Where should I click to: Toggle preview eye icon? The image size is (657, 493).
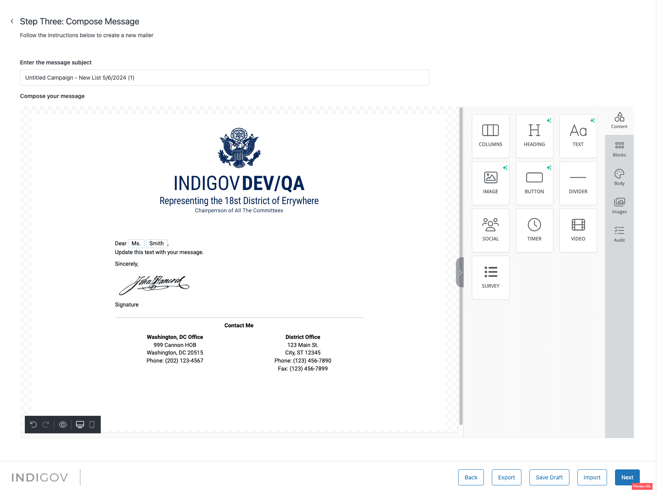pyautogui.click(x=63, y=425)
